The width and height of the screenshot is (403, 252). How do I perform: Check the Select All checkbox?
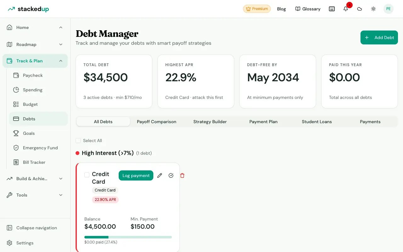[78, 140]
